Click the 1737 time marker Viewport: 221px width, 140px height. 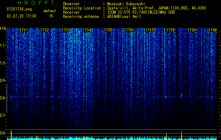click(x=149, y=30)
